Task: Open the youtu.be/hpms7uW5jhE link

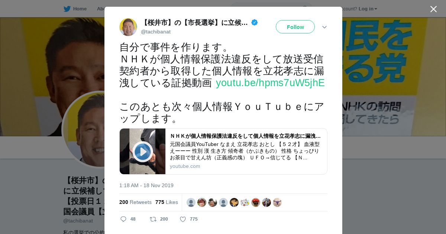Action: pos(270,83)
